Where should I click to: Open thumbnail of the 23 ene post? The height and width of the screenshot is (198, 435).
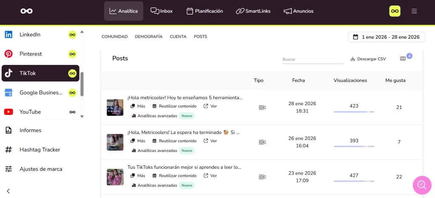115,177
